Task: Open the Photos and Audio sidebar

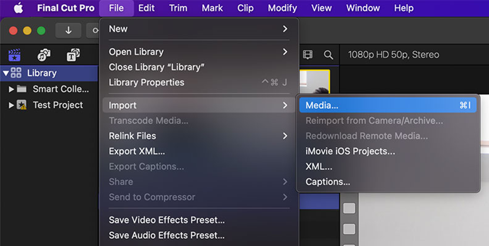Action: click(x=44, y=55)
